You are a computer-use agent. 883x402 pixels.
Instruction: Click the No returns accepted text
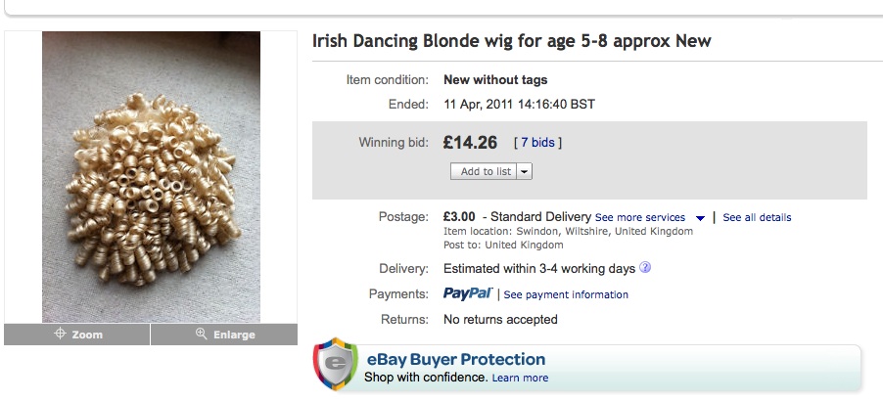click(500, 320)
